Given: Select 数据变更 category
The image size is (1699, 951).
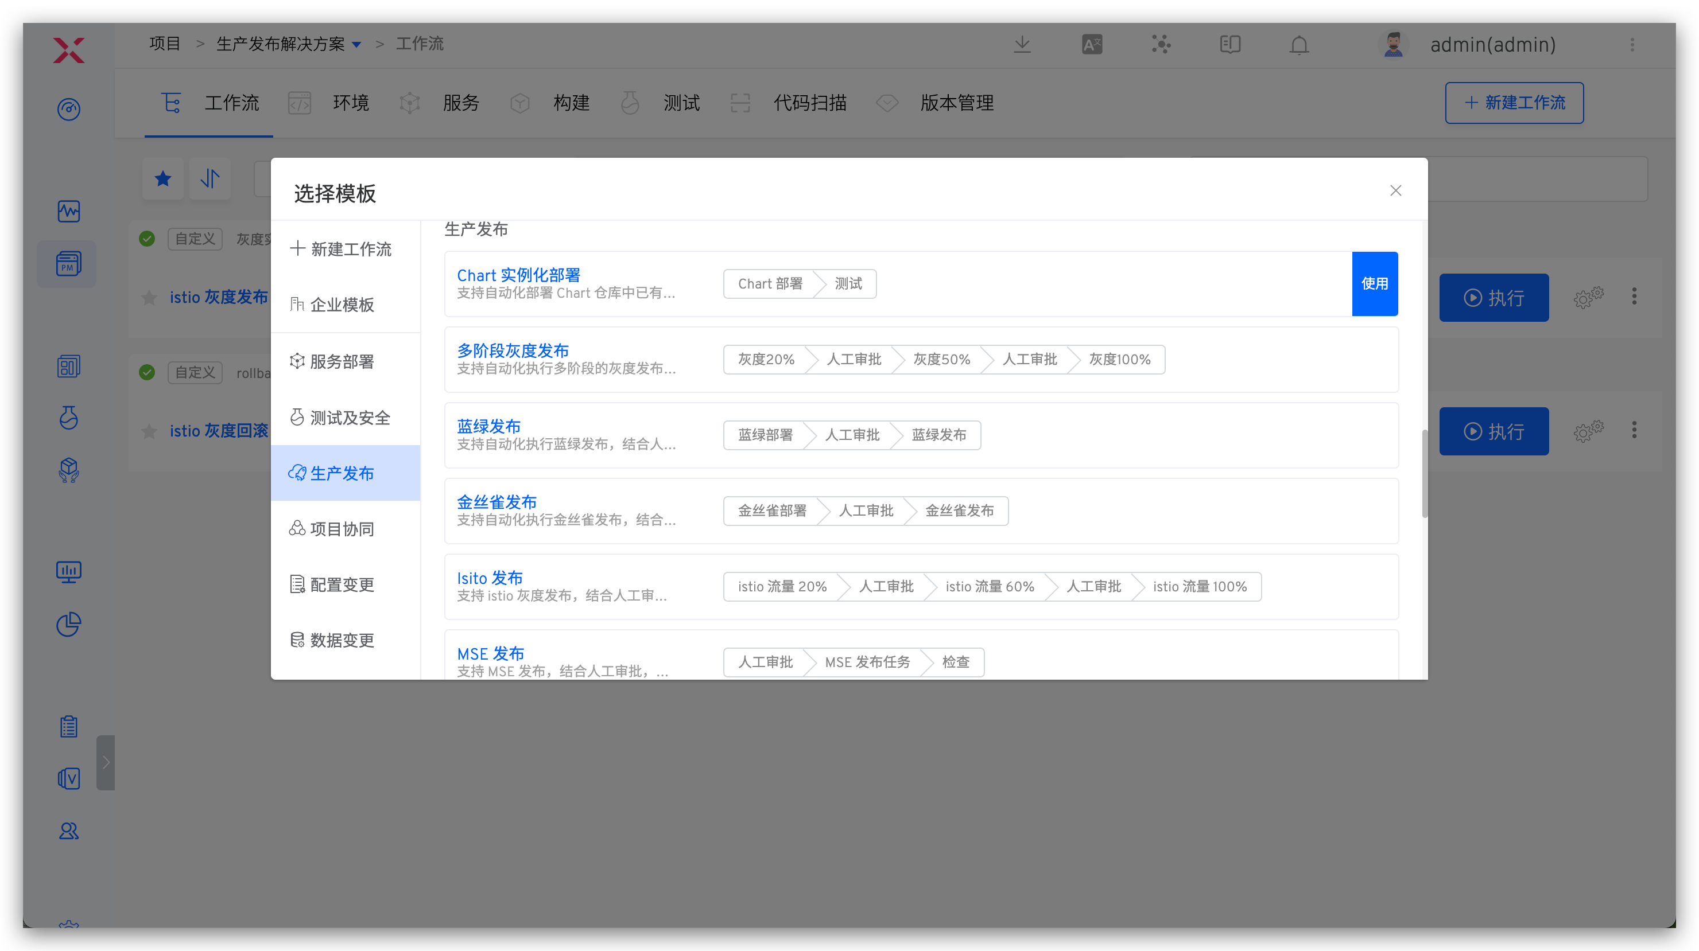Looking at the screenshot, I should coord(346,640).
